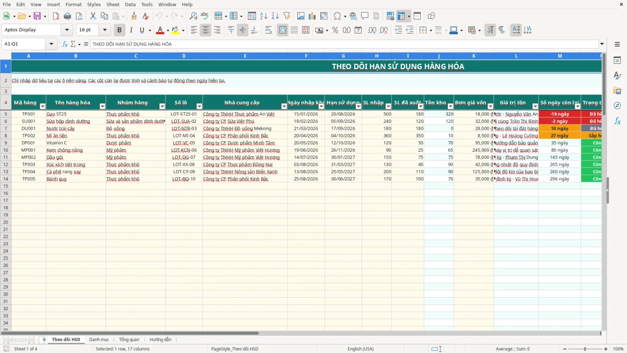The height and width of the screenshot is (353, 627).
Task: Click row header 10
Action: (6, 150)
